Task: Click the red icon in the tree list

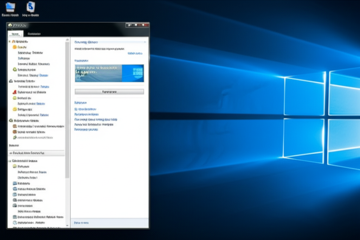Action: (15, 92)
